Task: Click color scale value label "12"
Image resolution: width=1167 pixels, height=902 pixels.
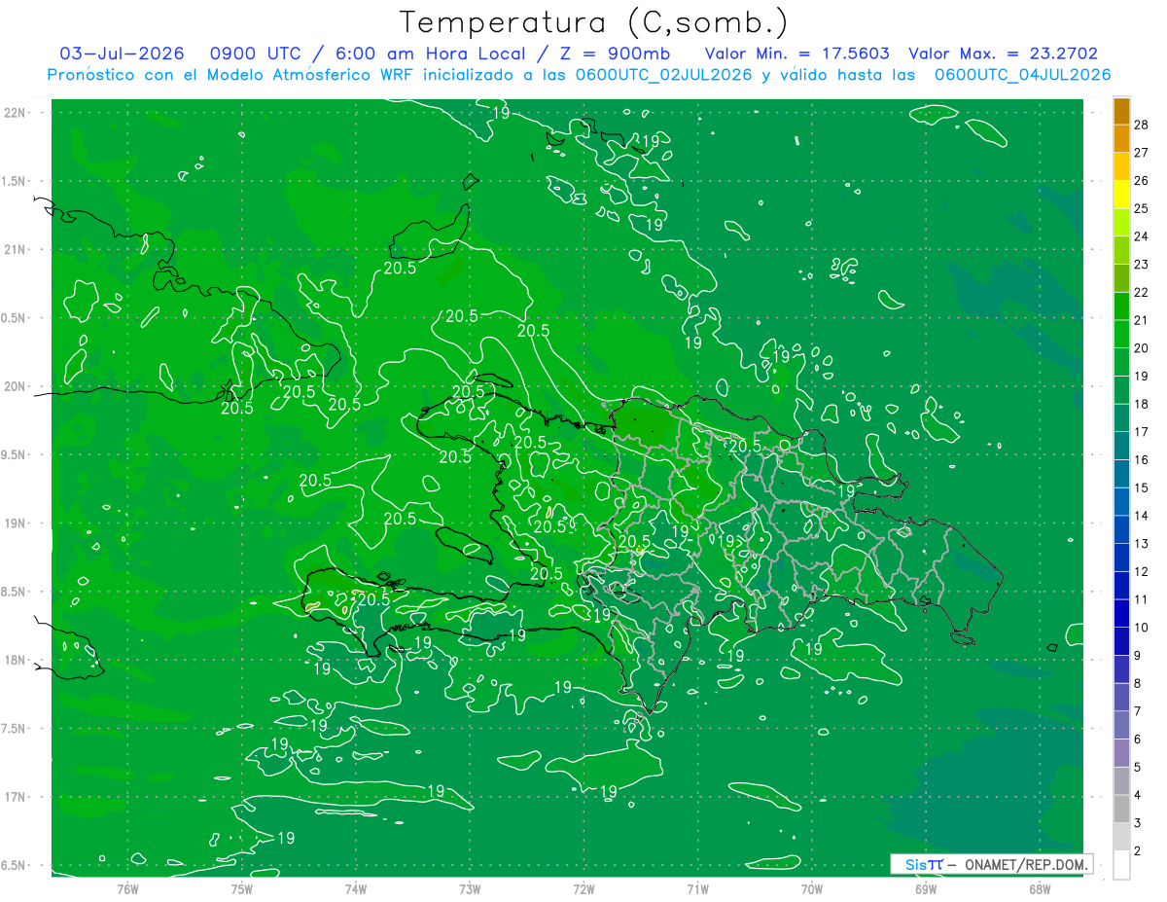Action: pyautogui.click(x=1142, y=572)
